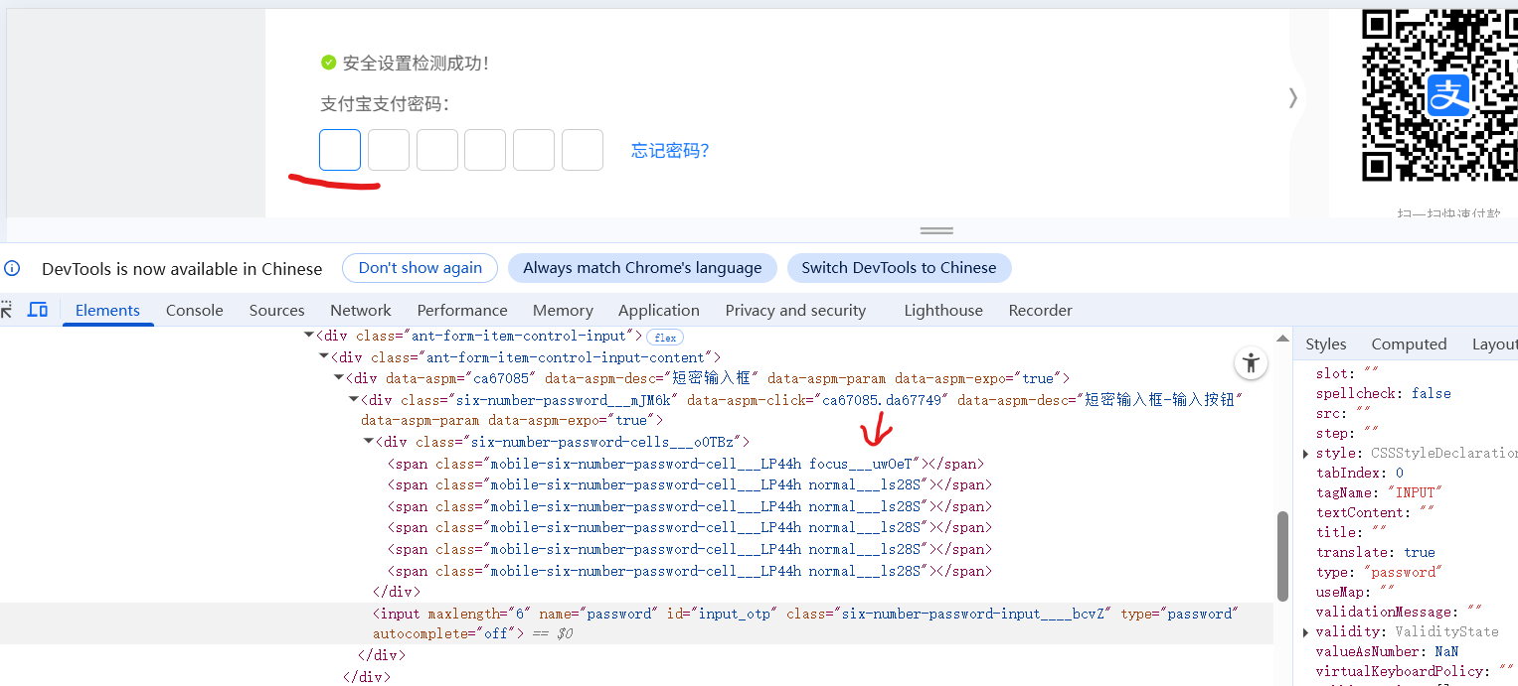Toggle the device toolbar icon
The height and width of the screenshot is (686, 1518).
(38, 310)
